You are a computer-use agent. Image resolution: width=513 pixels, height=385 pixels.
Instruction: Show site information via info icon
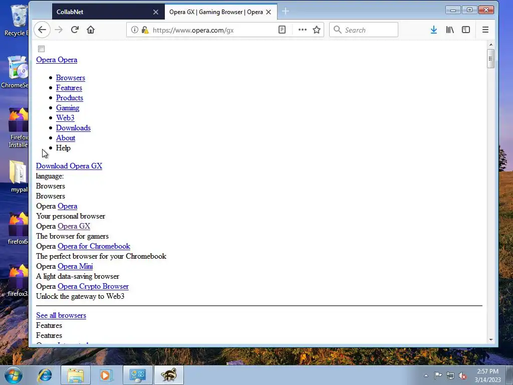pyautogui.click(x=134, y=30)
